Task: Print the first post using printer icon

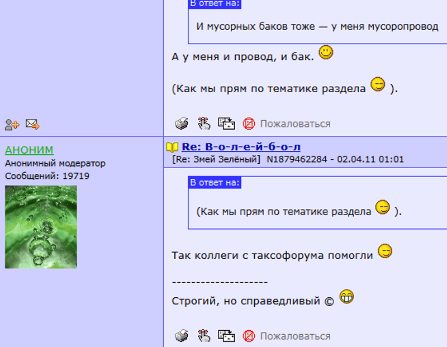Action: pyautogui.click(x=182, y=123)
